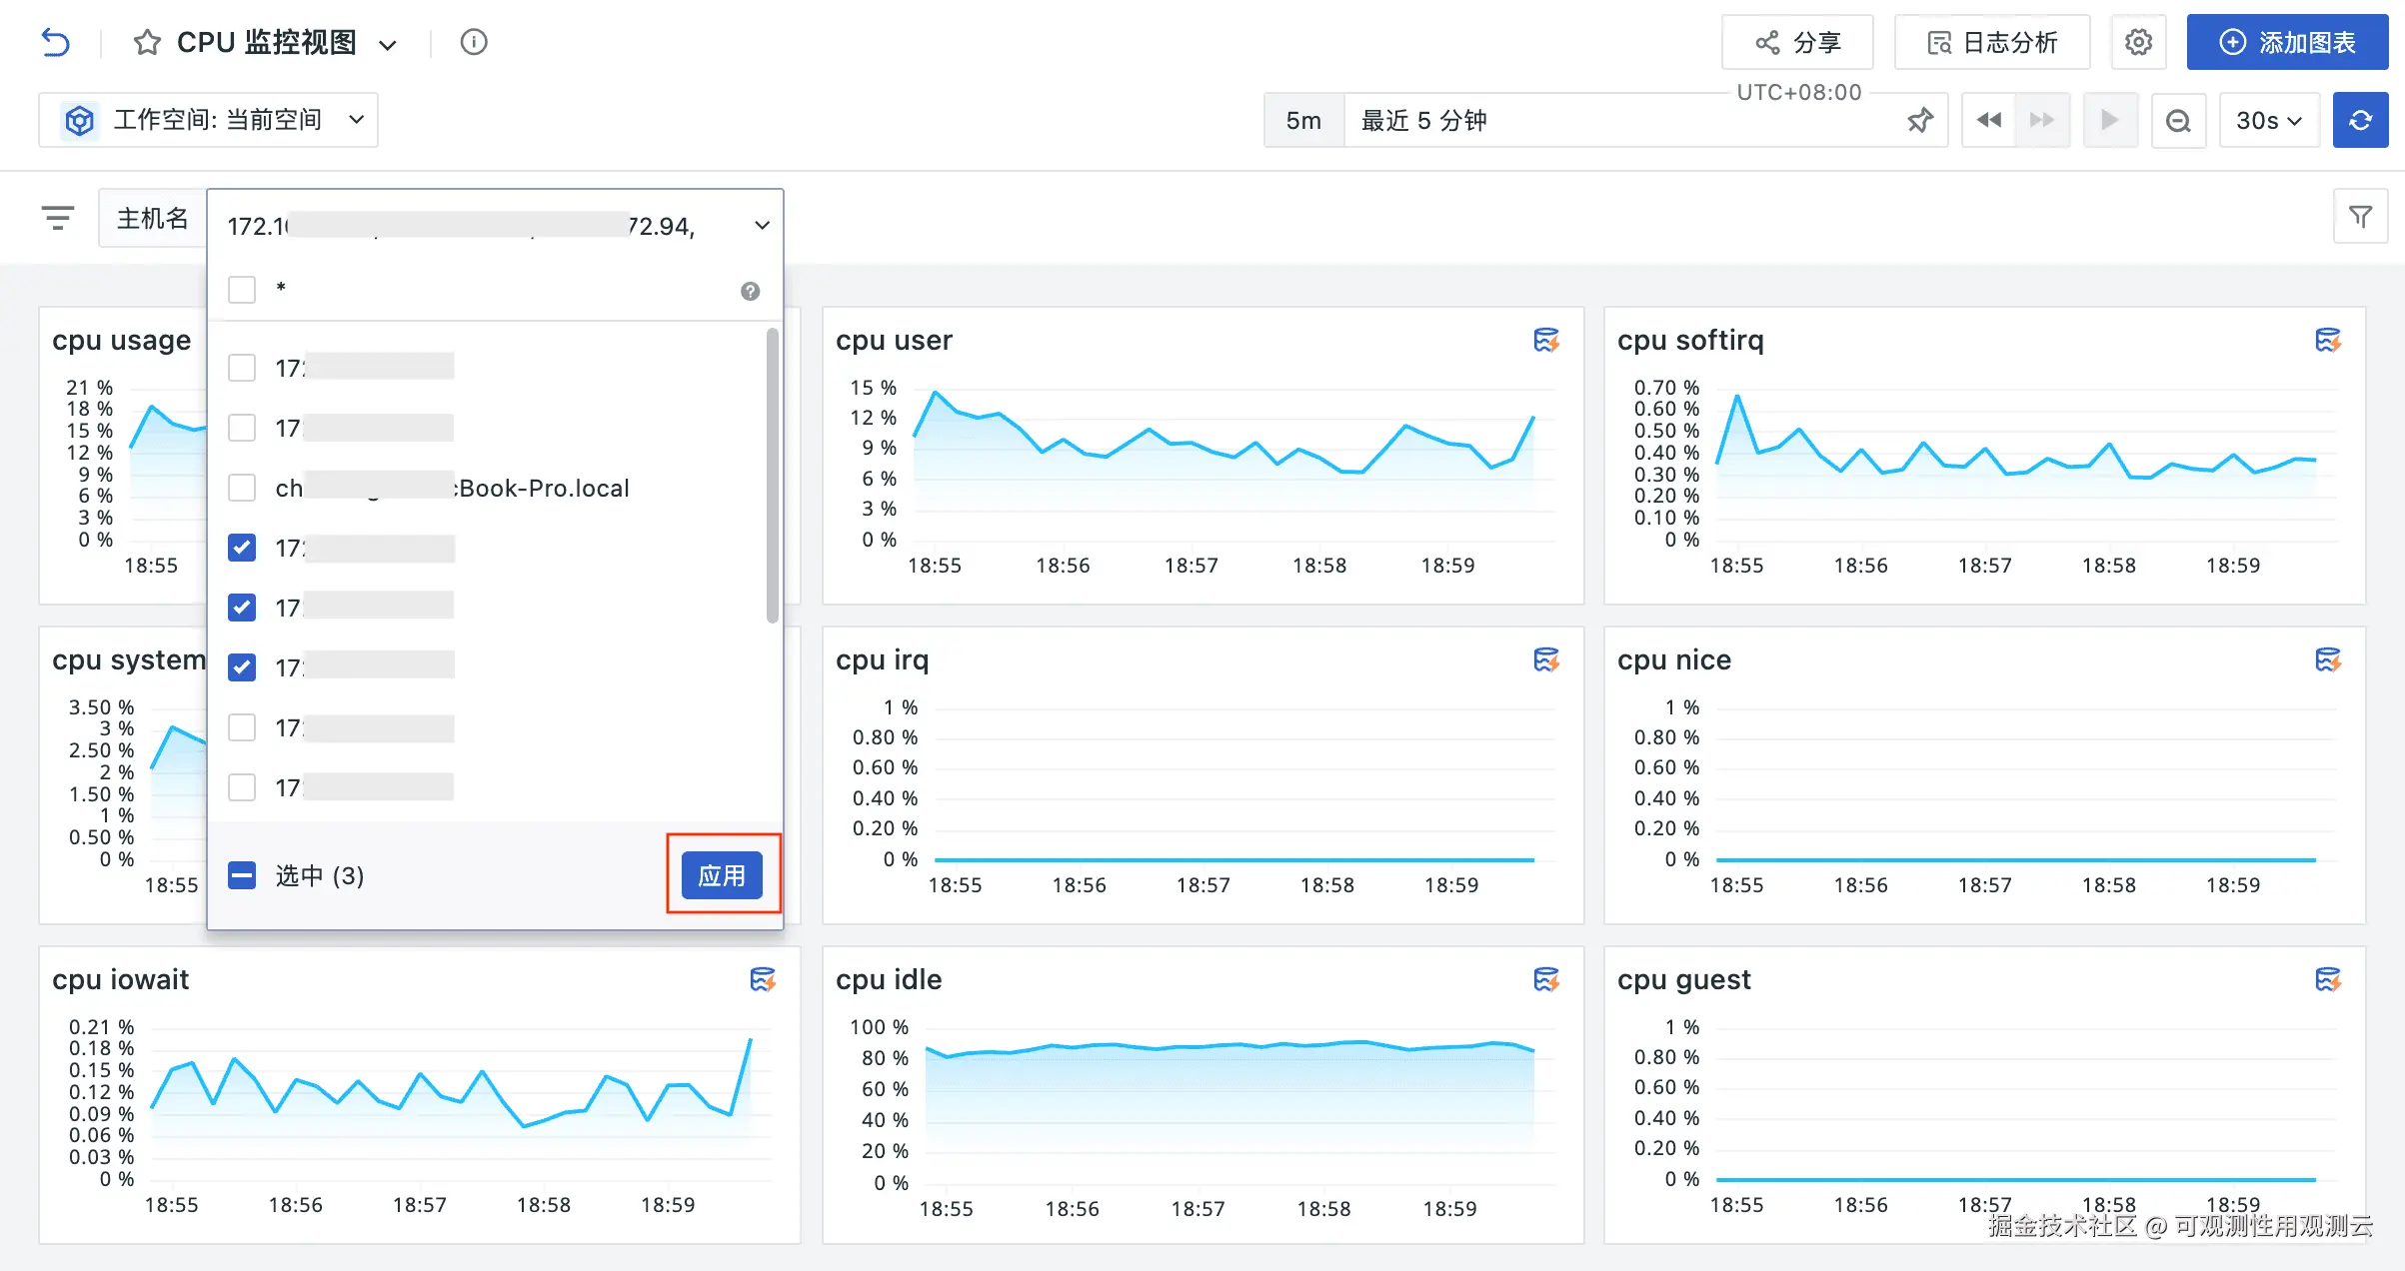Check the Book-Pro.local host checkbox
Screen dimensions: 2405x1271
(x=242, y=488)
